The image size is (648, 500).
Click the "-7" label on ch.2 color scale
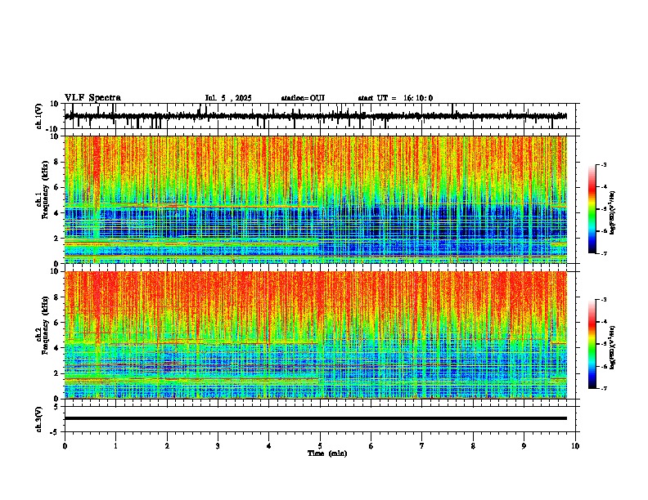(603, 389)
